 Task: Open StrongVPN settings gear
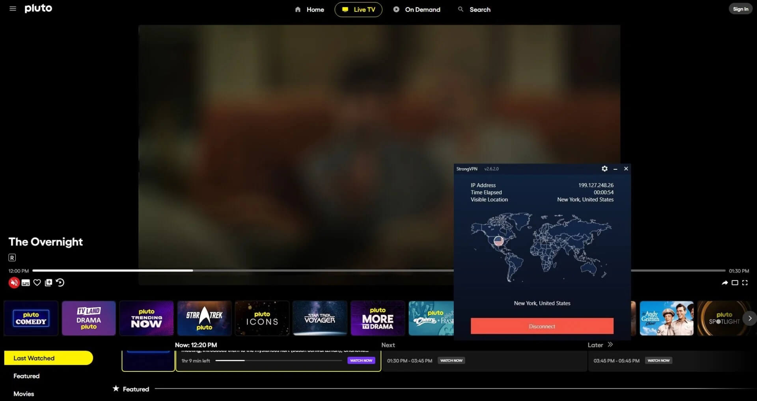point(604,169)
